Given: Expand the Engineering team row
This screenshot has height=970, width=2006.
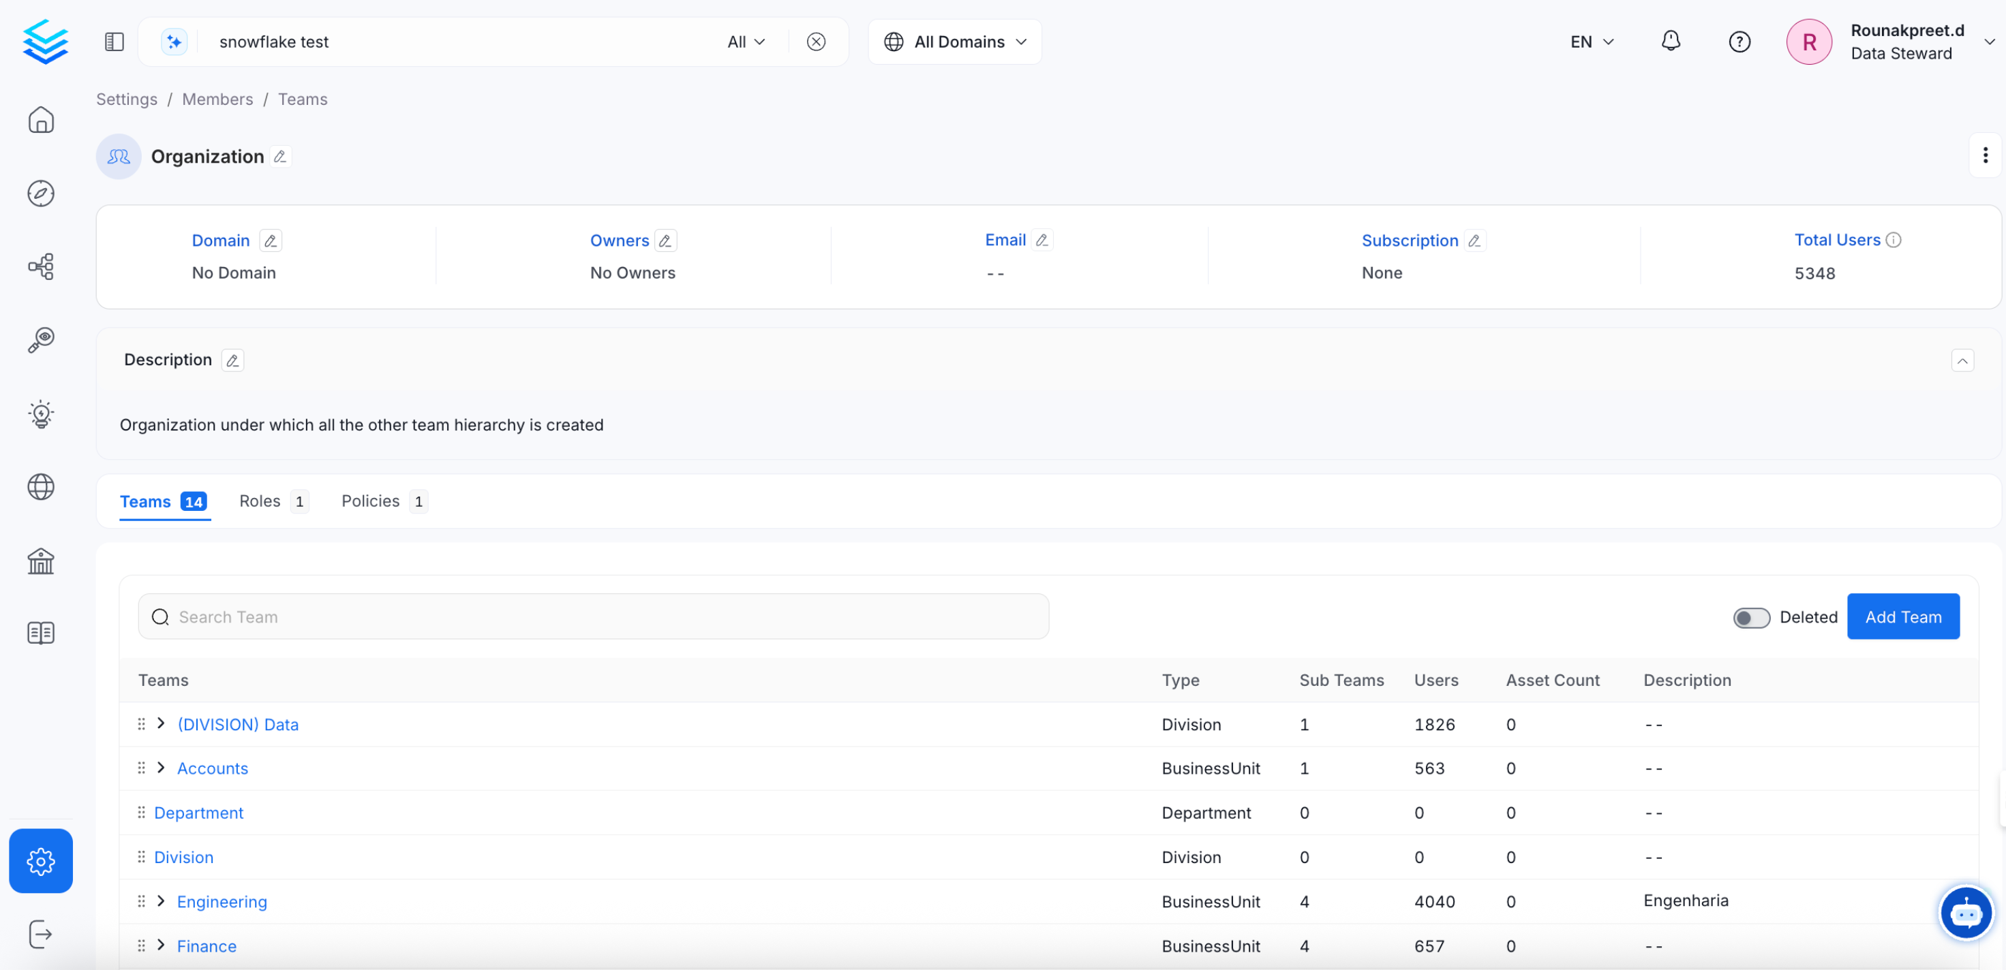Looking at the screenshot, I should 161,901.
